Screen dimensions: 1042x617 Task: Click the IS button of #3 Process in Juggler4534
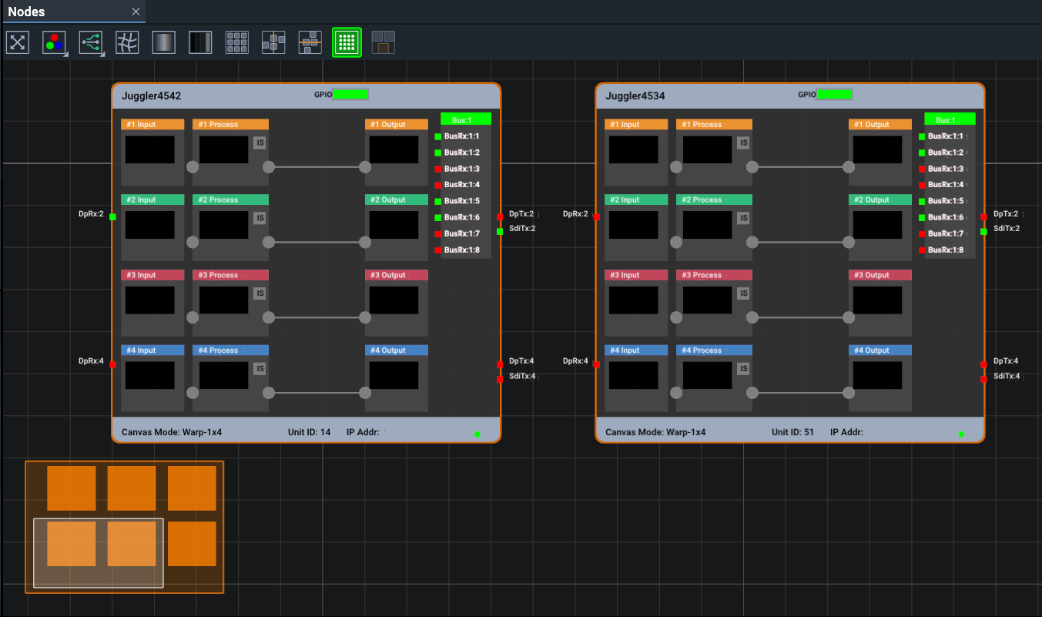744,293
